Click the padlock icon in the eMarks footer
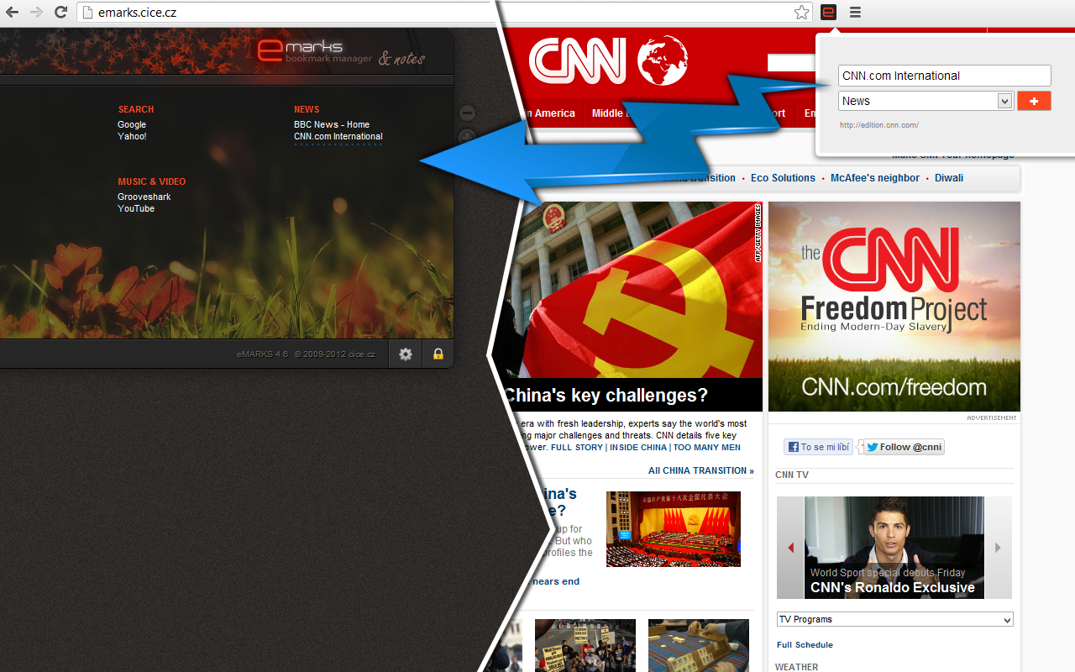Screen dimensions: 1075x672 (x=438, y=354)
